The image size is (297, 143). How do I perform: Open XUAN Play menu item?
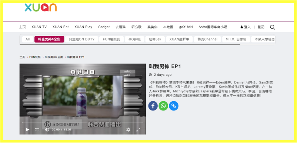coord(83,27)
